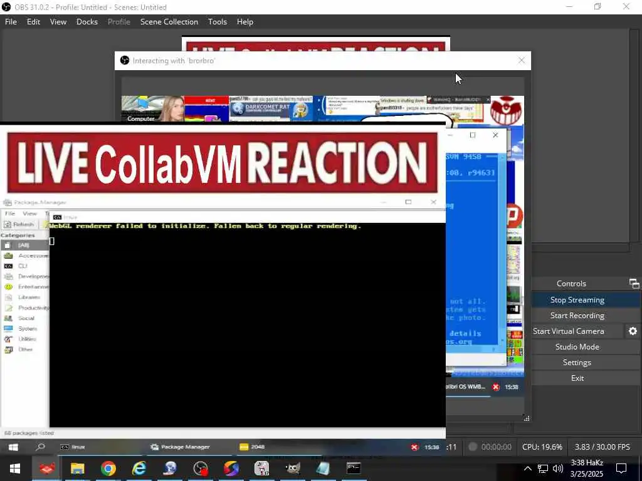Open the Scene Collection menu
The height and width of the screenshot is (481, 642).
(x=169, y=22)
